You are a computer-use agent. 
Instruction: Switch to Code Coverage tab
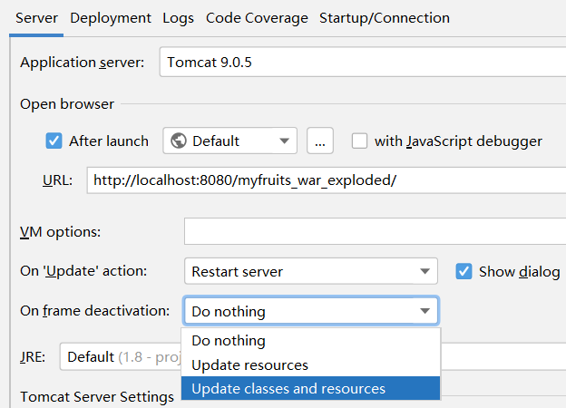coord(257,18)
